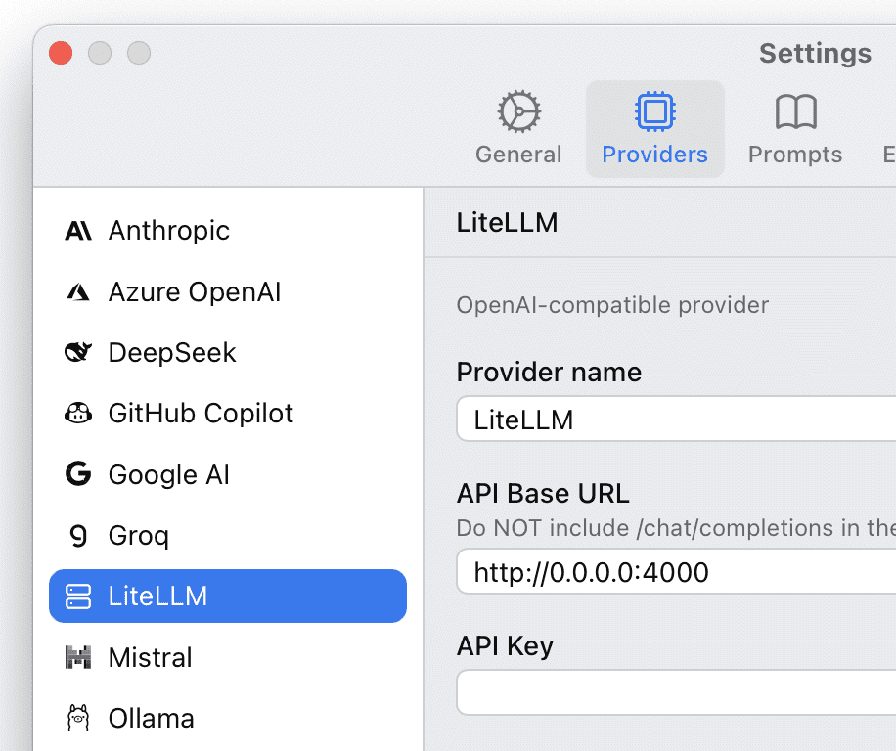The width and height of the screenshot is (896, 751).
Task: Close the Settings window with red button
Action: pos(61,53)
